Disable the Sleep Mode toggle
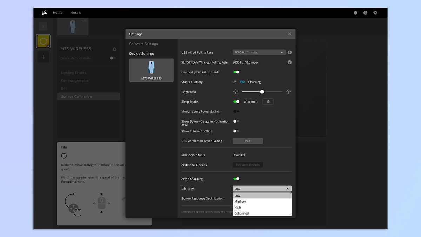The image size is (421, 237). click(x=236, y=101)
